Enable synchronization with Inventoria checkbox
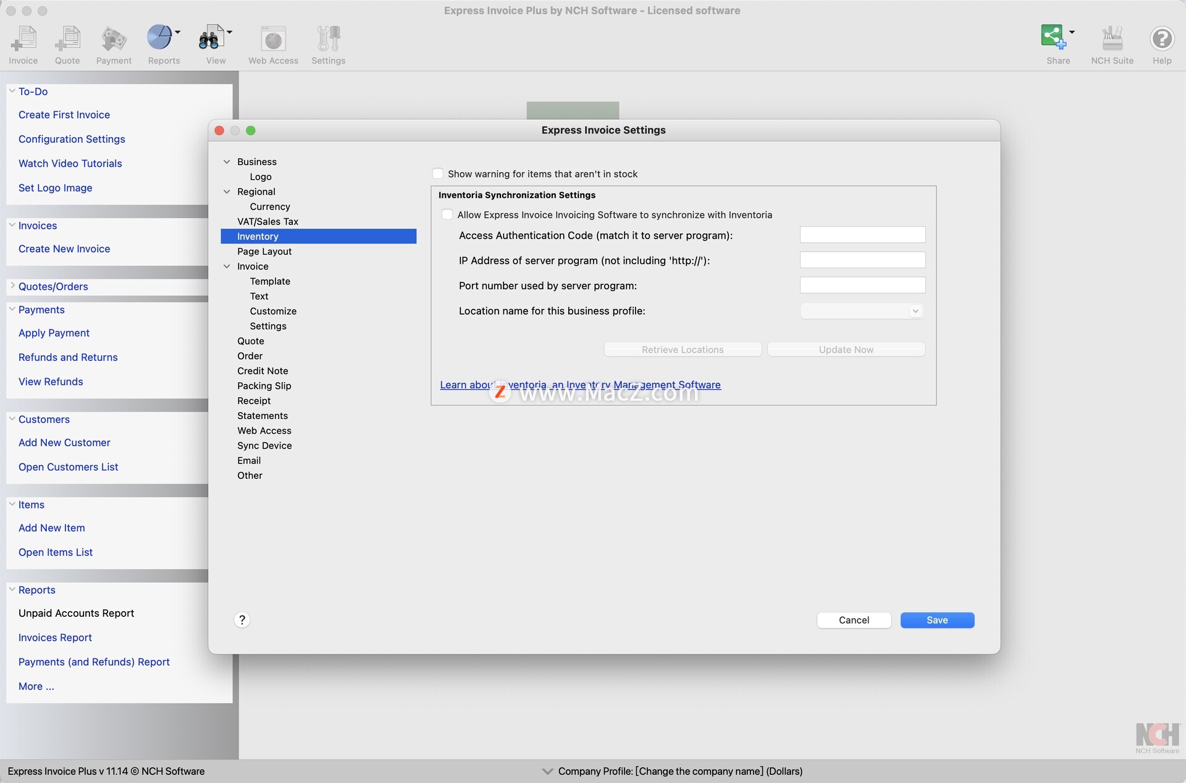Screen dimensions: 1186x783 pyautogui.click(x=447, y=214)
